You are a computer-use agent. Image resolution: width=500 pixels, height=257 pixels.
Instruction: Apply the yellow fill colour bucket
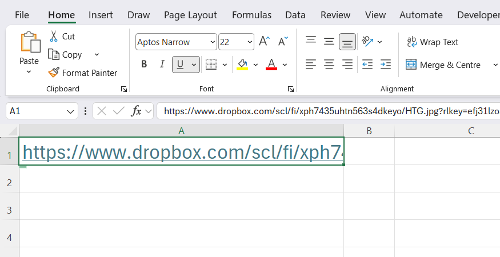(x=242, y=65)
